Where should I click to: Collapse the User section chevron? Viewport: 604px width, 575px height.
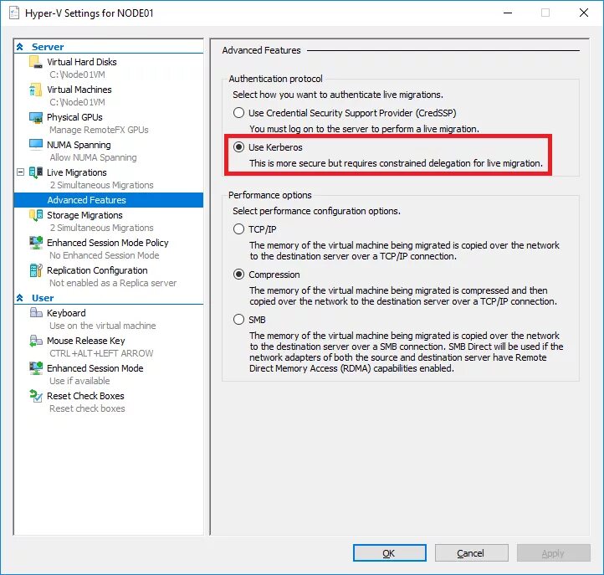click(x=20, y=298)
